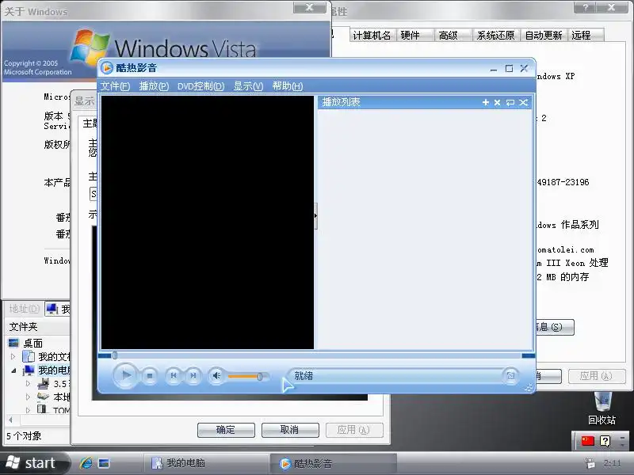Skip to previous track in player
The width and height of the screenshot is (634, 475).
(x=174, y=376)
